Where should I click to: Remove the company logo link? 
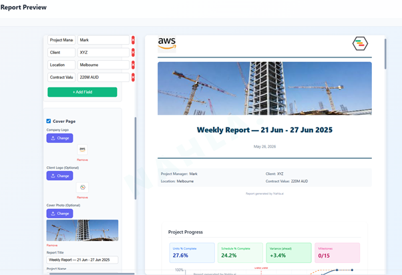coord(82,160)
